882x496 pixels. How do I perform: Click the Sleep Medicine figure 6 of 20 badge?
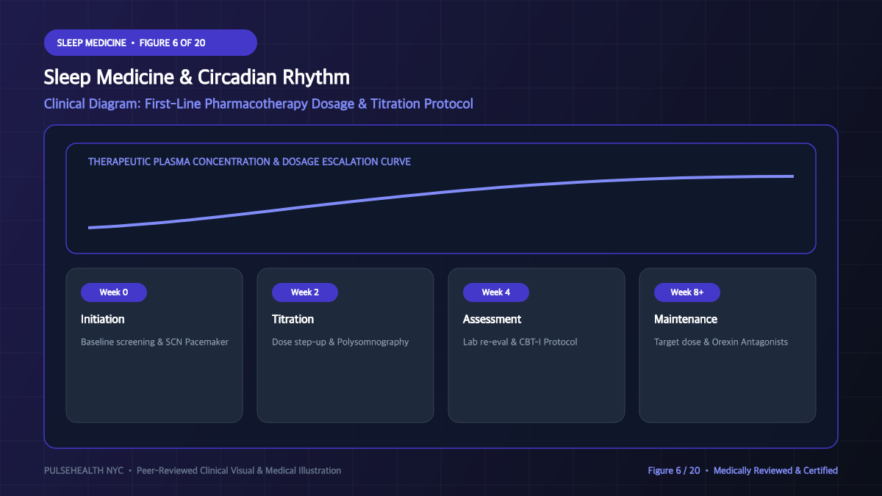click(151, 43)
